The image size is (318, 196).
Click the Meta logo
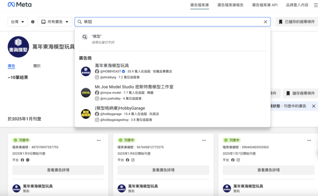click(x=19, y=5)
